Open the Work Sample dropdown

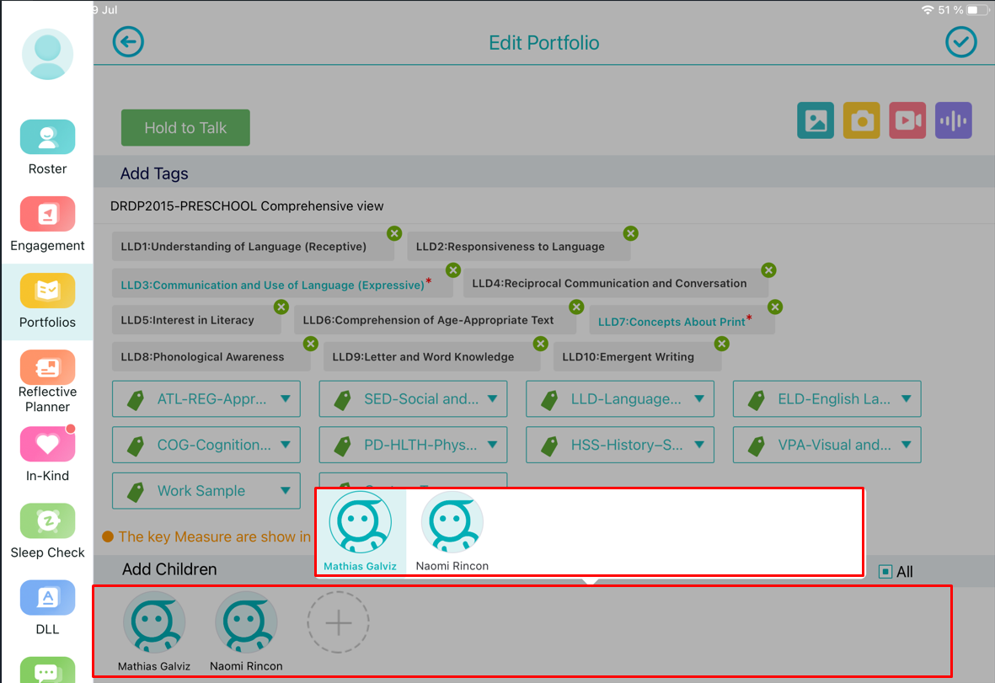click(x=206, y=491)
